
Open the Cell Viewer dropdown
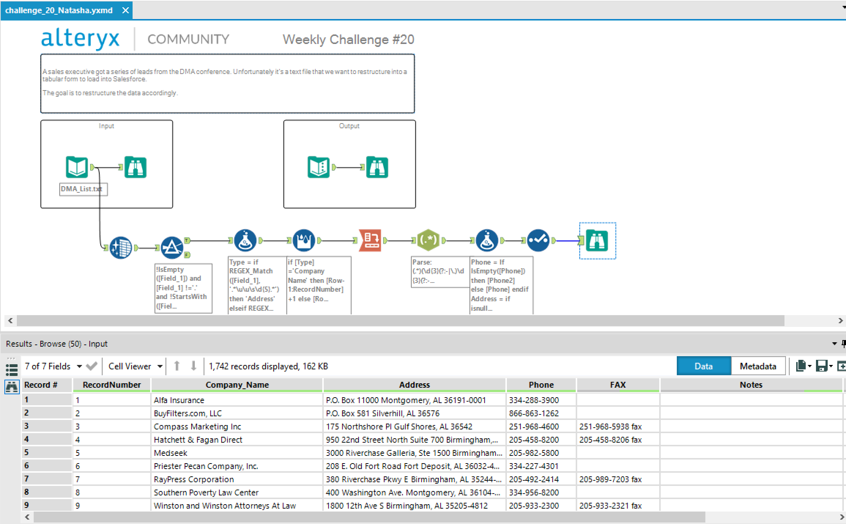[160, 366]
